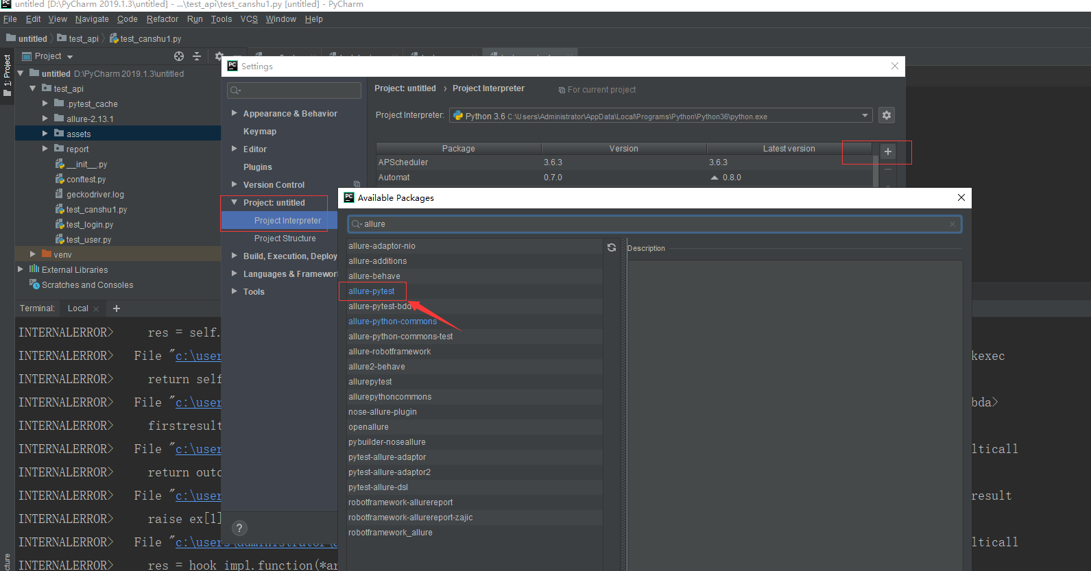Click the copy icon beside Version Control

357,184
